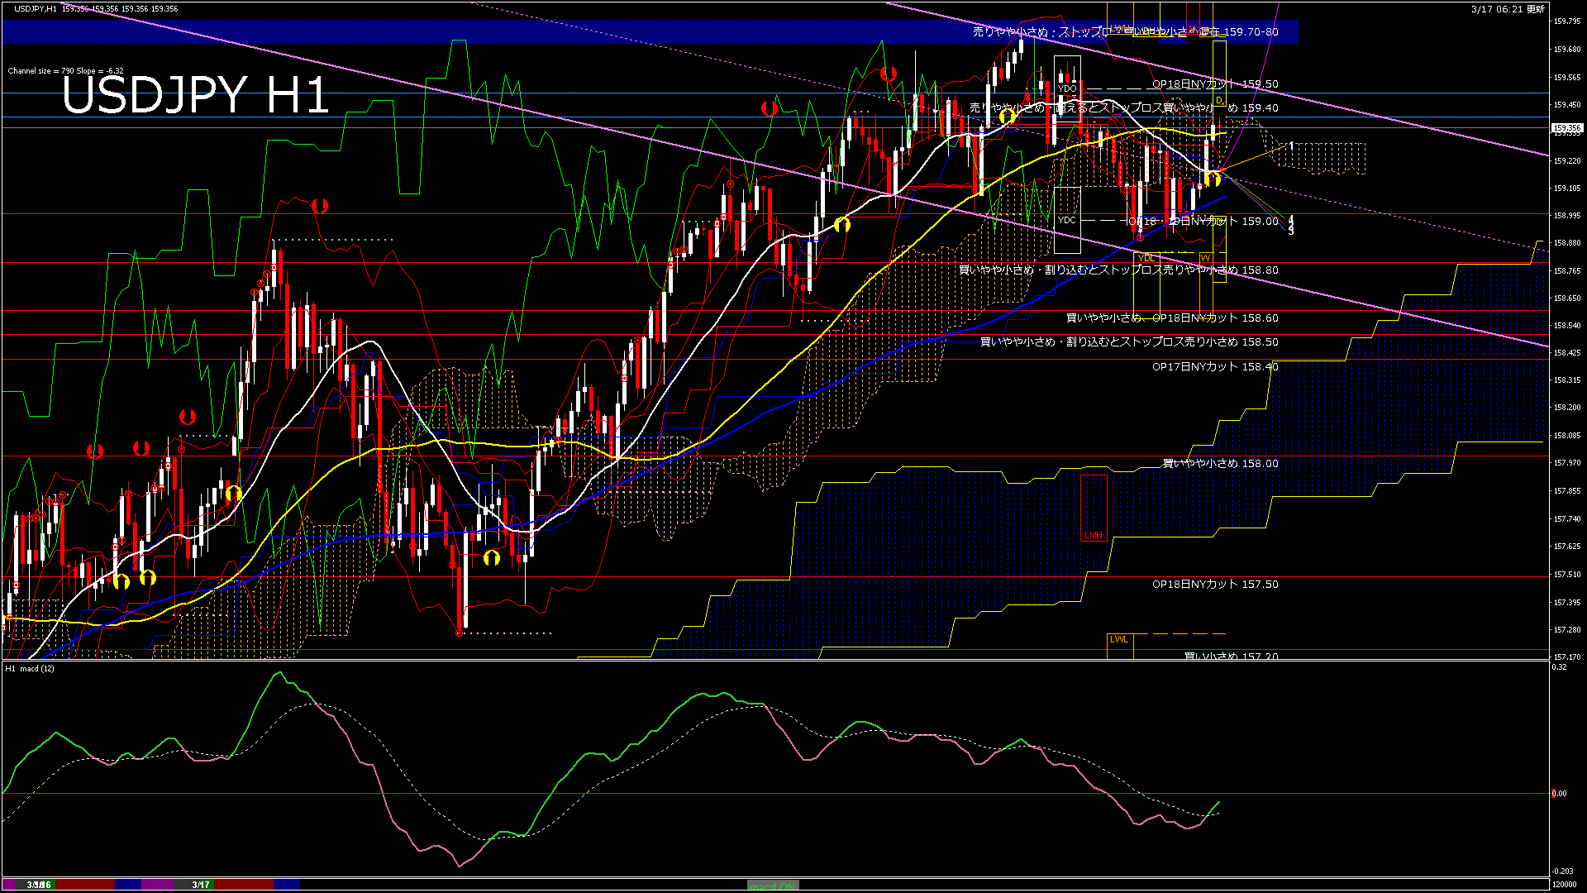Click current price tag 159.356 on axis
The width and height of the screenshot is (1587, 893).
(x=1566, y=128)
